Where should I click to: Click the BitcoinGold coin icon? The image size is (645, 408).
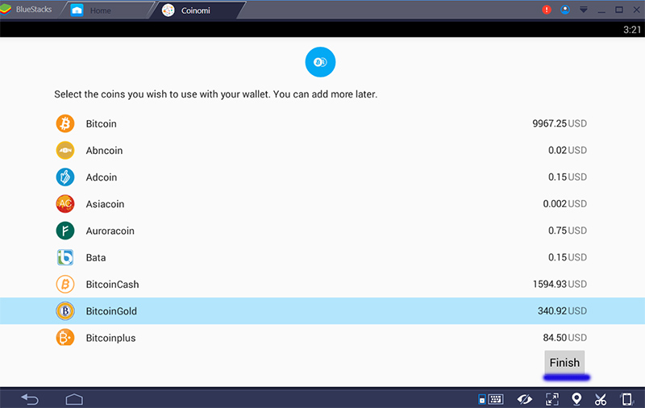click(x=65, y=311)
